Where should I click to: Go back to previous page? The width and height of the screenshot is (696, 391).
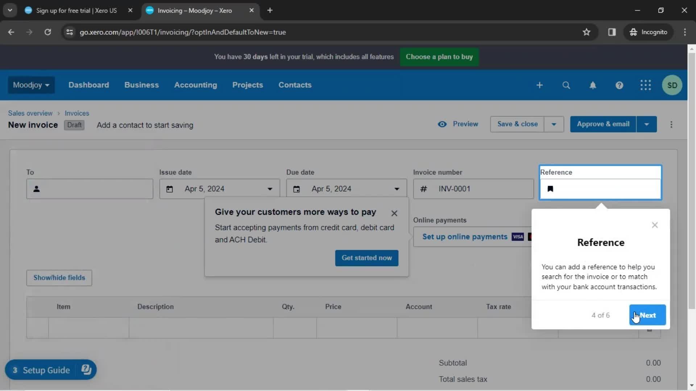11,32
